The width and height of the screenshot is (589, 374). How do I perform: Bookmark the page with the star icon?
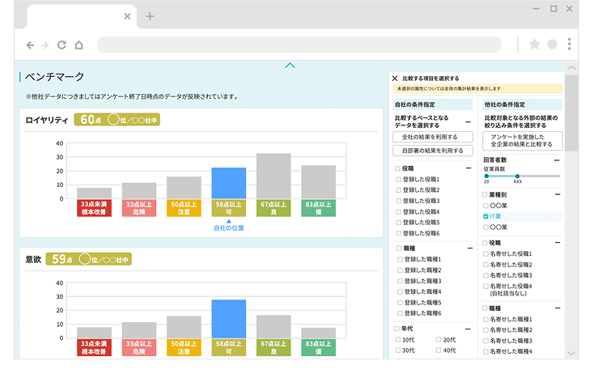(x=535, y=45)
